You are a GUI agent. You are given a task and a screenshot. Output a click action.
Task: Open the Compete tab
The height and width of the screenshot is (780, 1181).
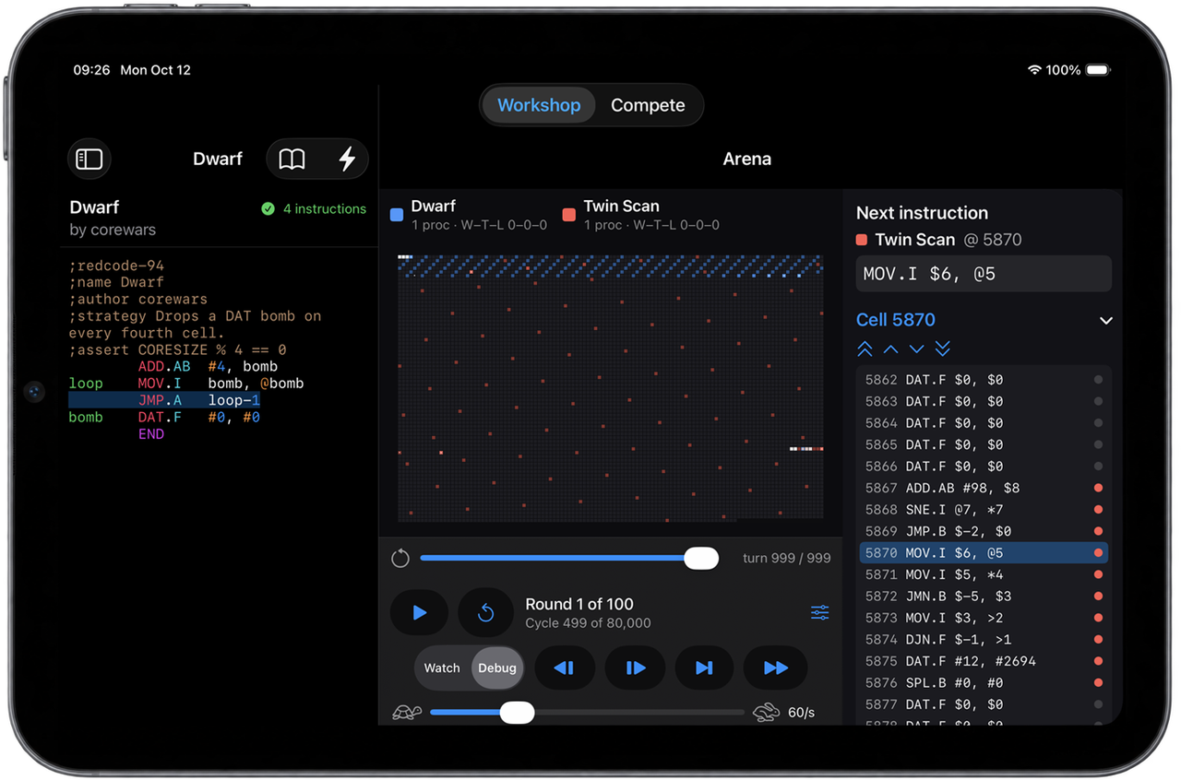tap(648, 105)
